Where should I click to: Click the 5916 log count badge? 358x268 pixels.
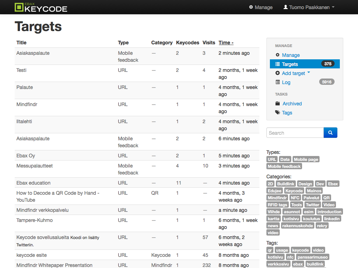[327, 82]
